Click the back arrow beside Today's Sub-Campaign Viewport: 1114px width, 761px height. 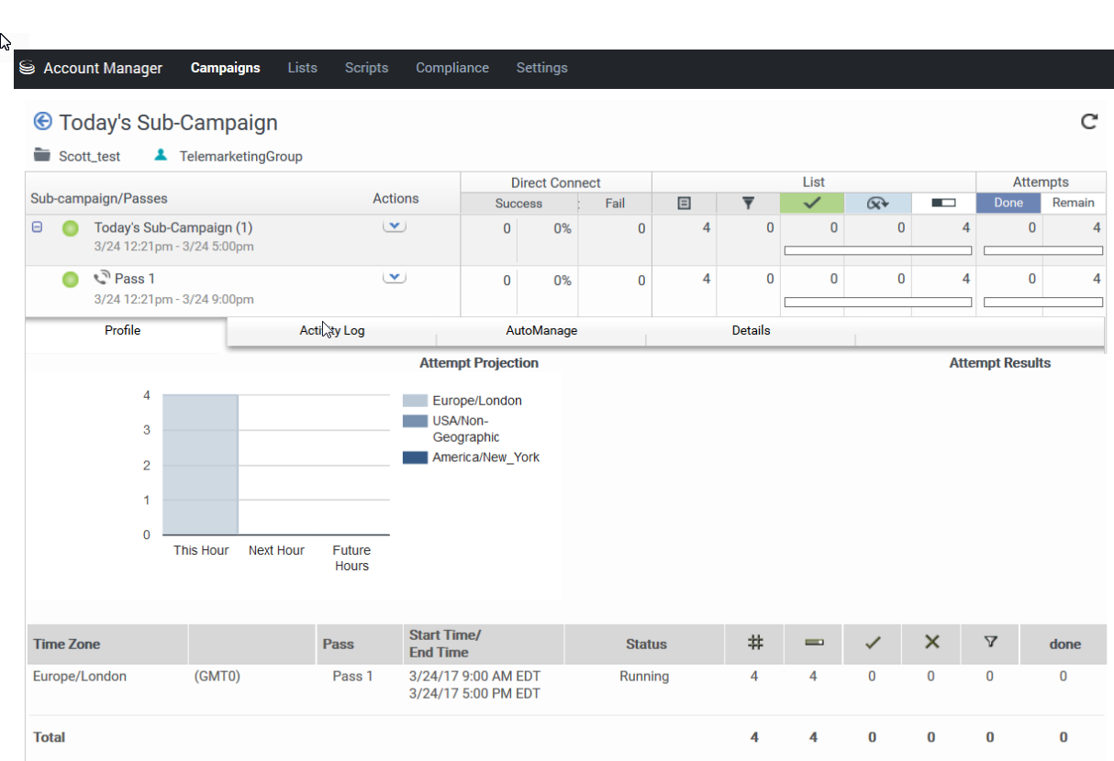point(42,121)
